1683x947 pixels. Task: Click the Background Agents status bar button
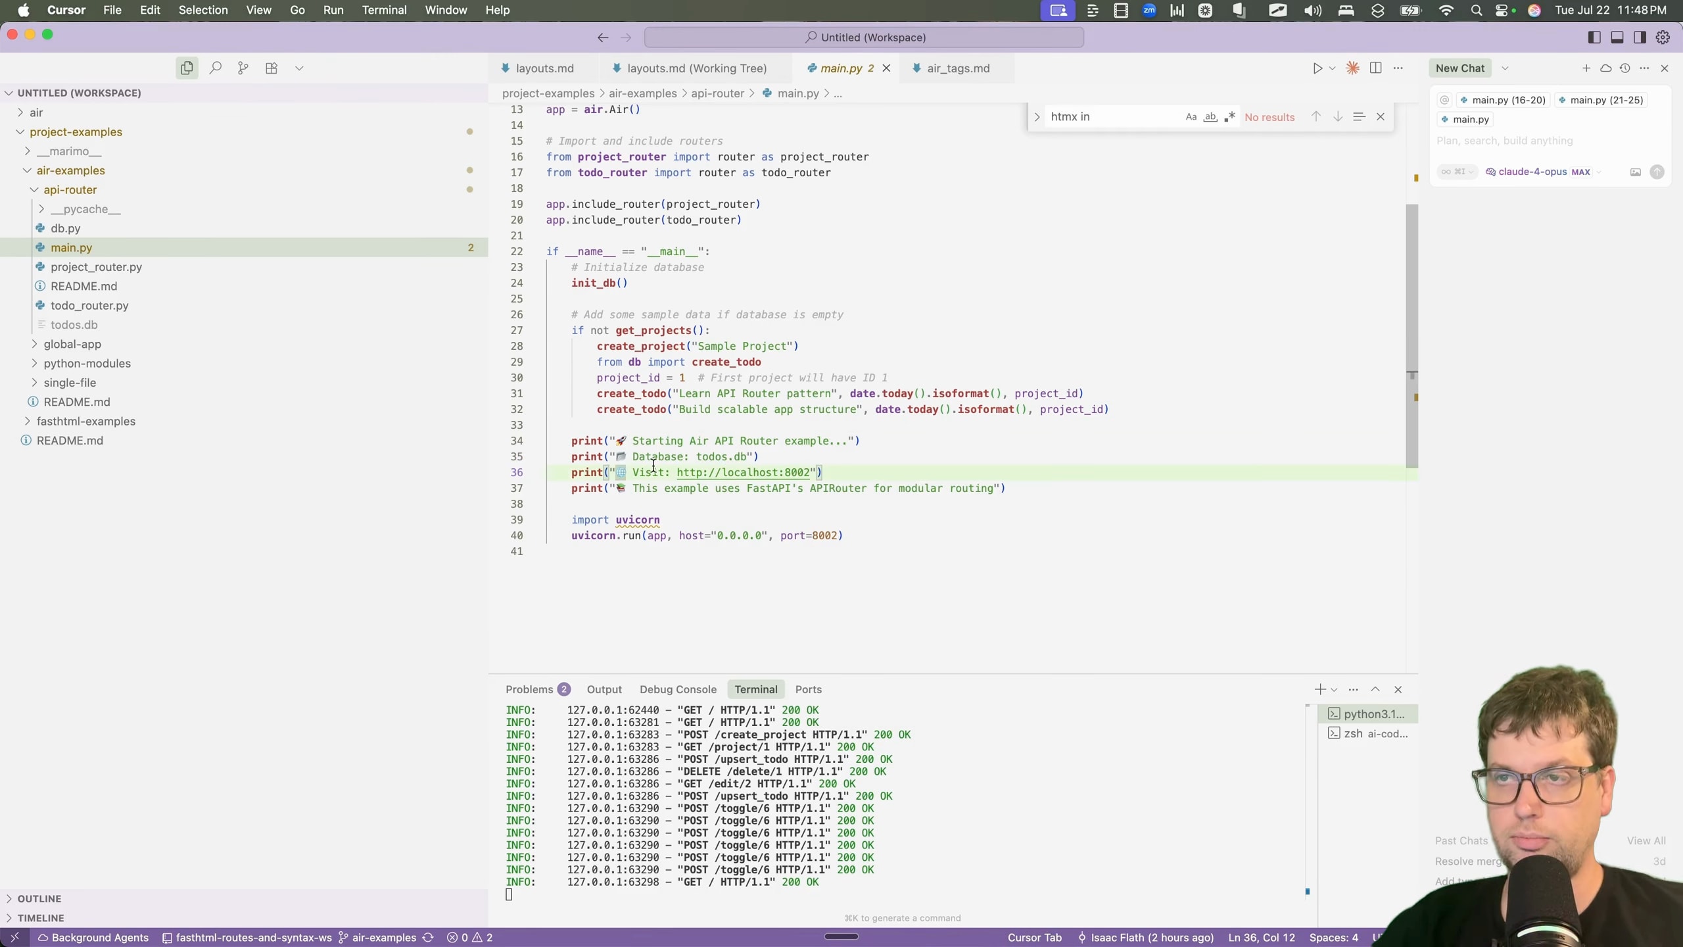[93, 937]
